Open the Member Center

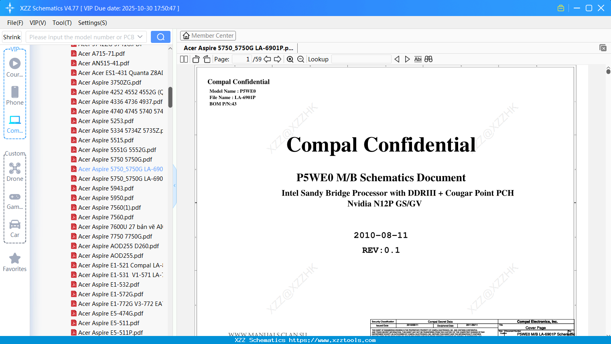click(208, 36)
